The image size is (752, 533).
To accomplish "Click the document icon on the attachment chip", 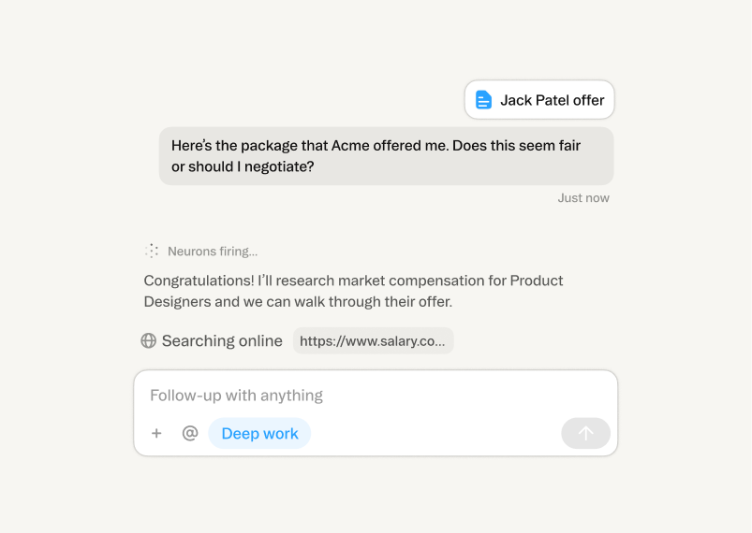I will [483, 100].
